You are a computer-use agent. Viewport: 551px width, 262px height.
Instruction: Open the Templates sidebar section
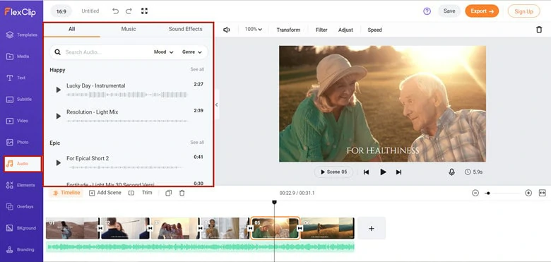21,35
